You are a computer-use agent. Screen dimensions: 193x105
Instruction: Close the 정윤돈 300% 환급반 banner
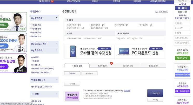25,35
